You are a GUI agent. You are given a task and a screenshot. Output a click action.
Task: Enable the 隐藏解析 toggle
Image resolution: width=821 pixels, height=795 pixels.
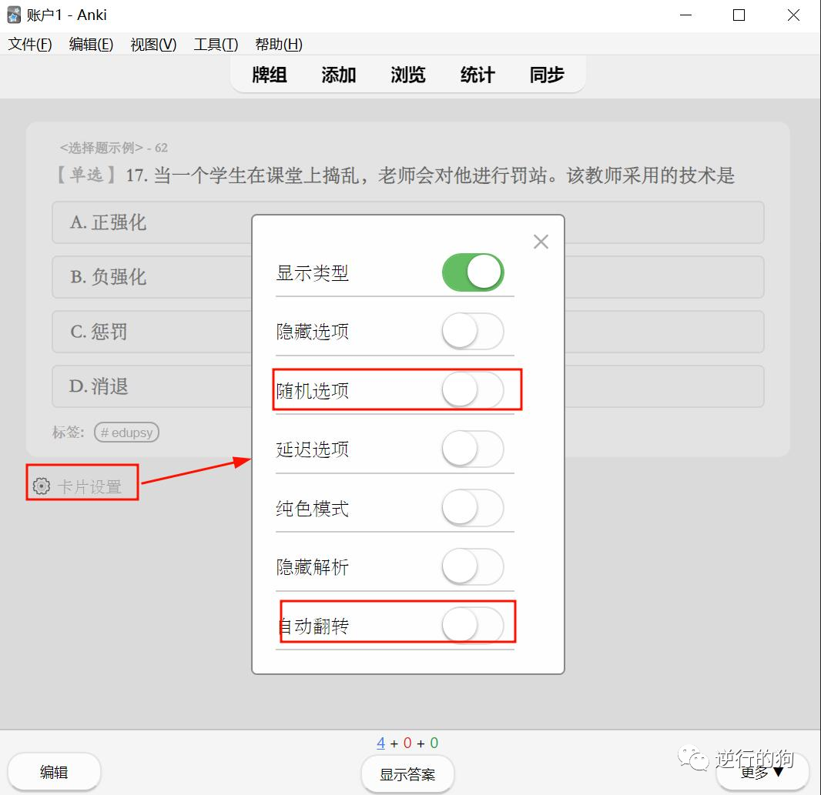click(x=472, y=566)
